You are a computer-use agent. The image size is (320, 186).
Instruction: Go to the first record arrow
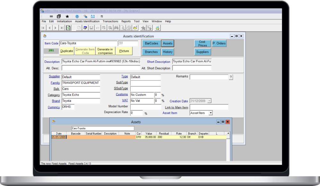[43, 28]
